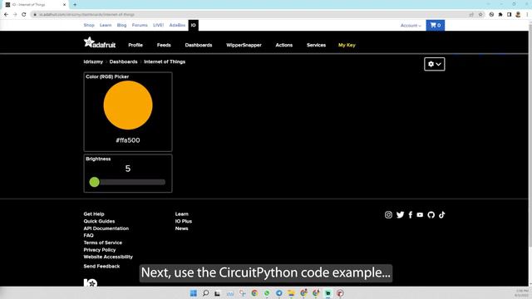The height and width of the screenshot is (299, 532).
Task: Open the LIVE! link
Action: (x=159, y=25)
